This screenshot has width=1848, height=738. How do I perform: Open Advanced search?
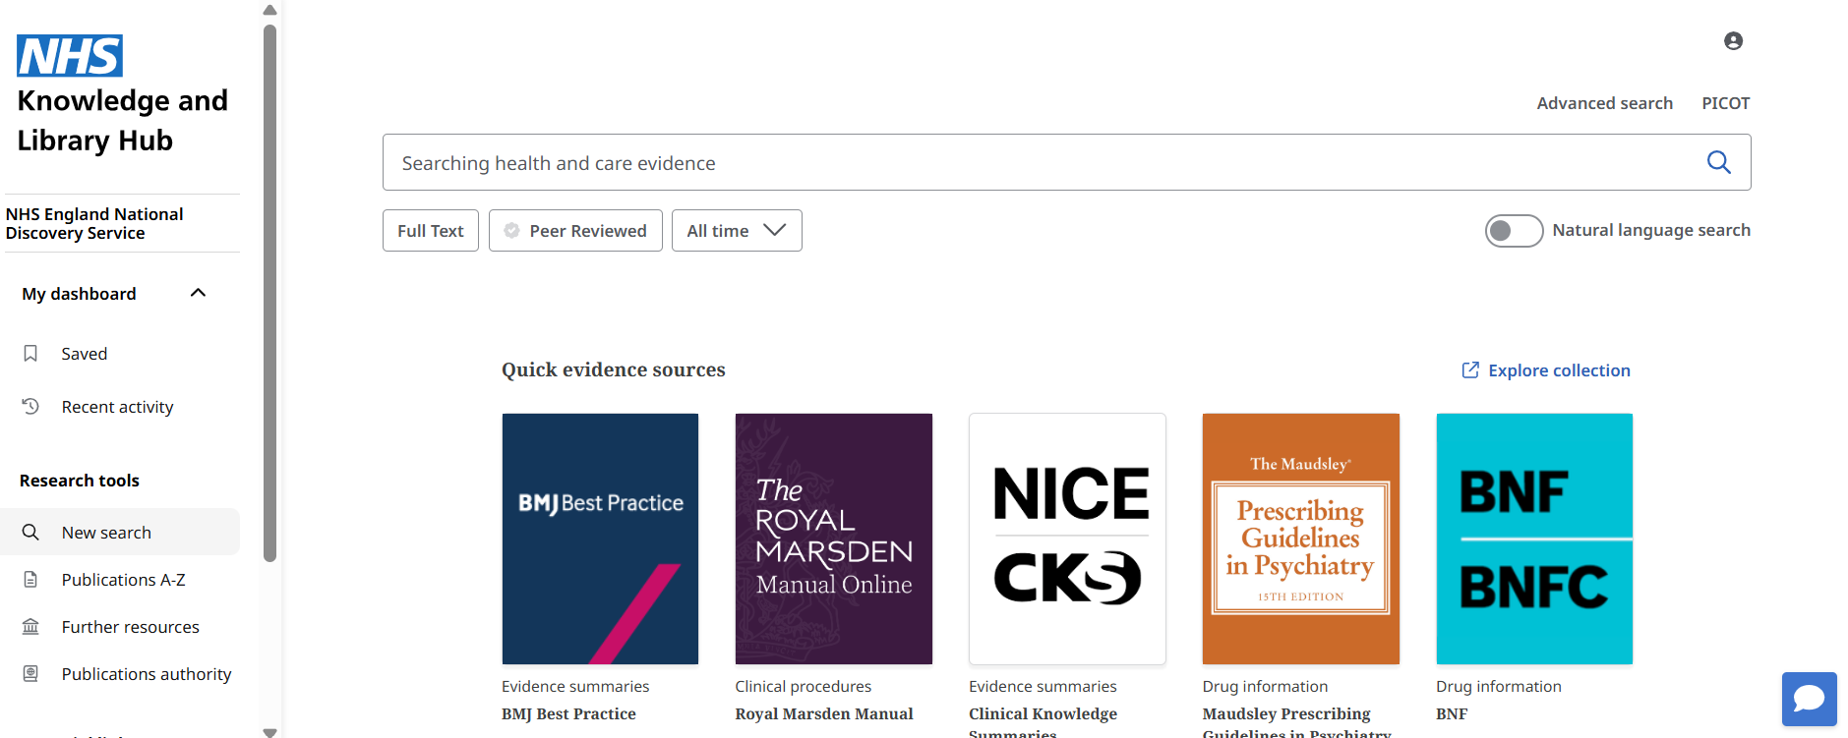click(x=1604, y=102)
